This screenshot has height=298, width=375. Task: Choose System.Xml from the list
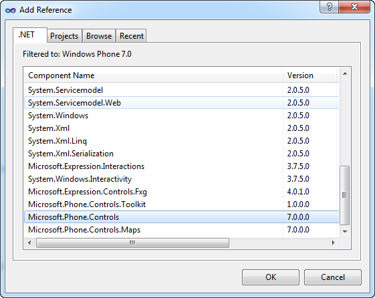(182, 128)
